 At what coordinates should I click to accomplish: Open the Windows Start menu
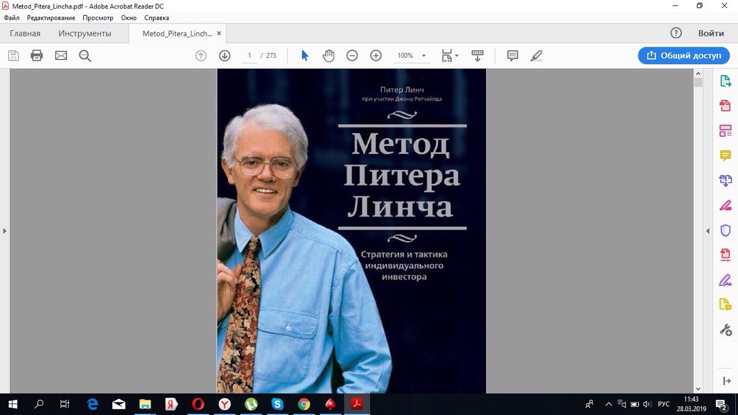[x=12, y=404]
